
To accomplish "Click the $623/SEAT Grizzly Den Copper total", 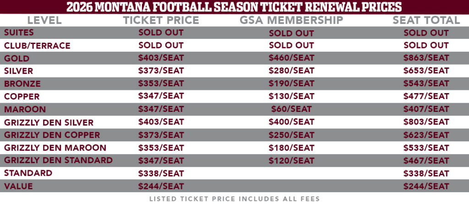I will (x=426, y=135).
